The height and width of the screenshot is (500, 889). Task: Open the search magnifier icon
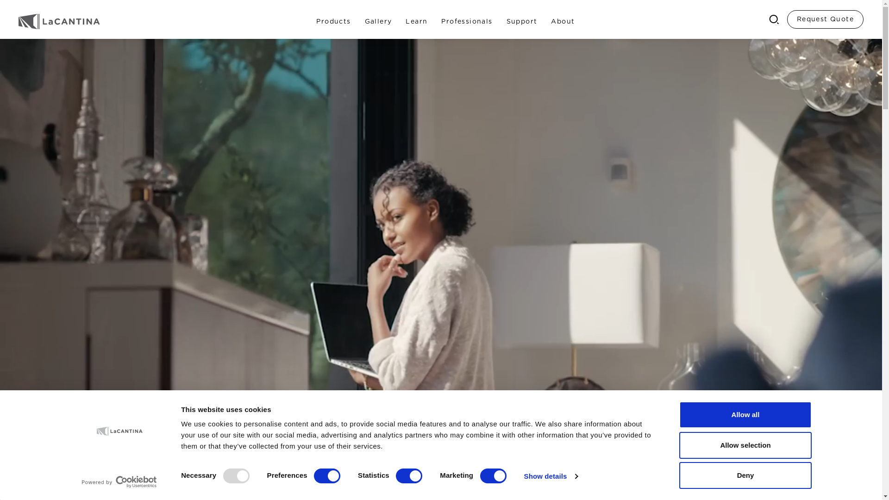coord(774,19)
